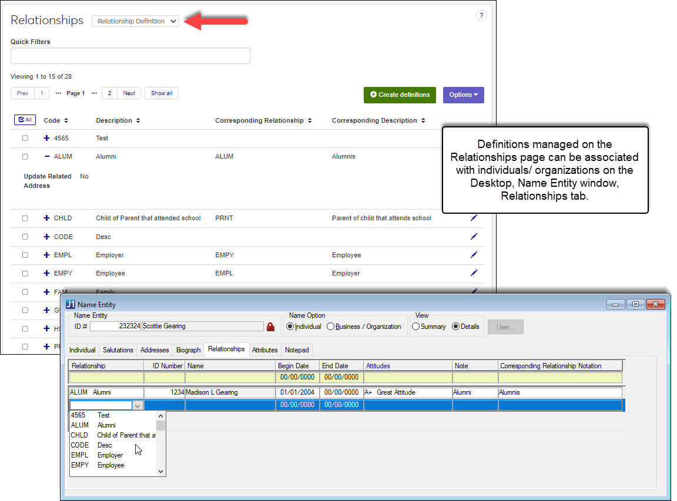
Task: Click the Show all button
Action: pos(162,93)
